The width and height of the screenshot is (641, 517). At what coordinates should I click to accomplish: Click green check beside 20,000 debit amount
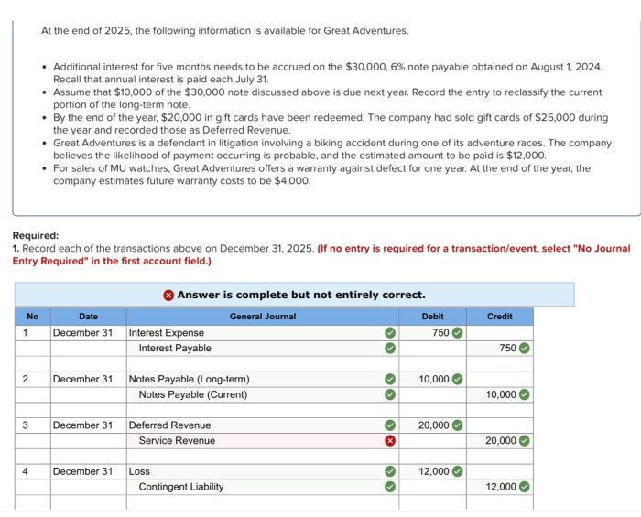pyautogui.click(x=458, y=425)
